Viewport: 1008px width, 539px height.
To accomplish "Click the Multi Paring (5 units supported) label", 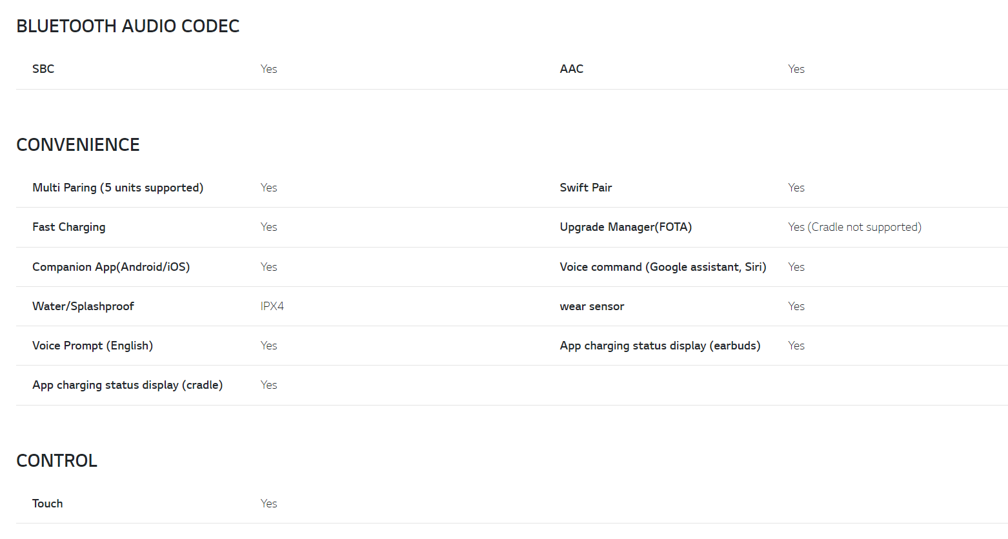I will point(117,188).
